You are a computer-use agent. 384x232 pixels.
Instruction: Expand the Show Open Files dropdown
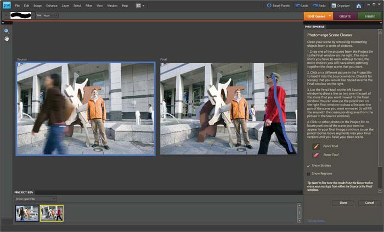[36, 198]
